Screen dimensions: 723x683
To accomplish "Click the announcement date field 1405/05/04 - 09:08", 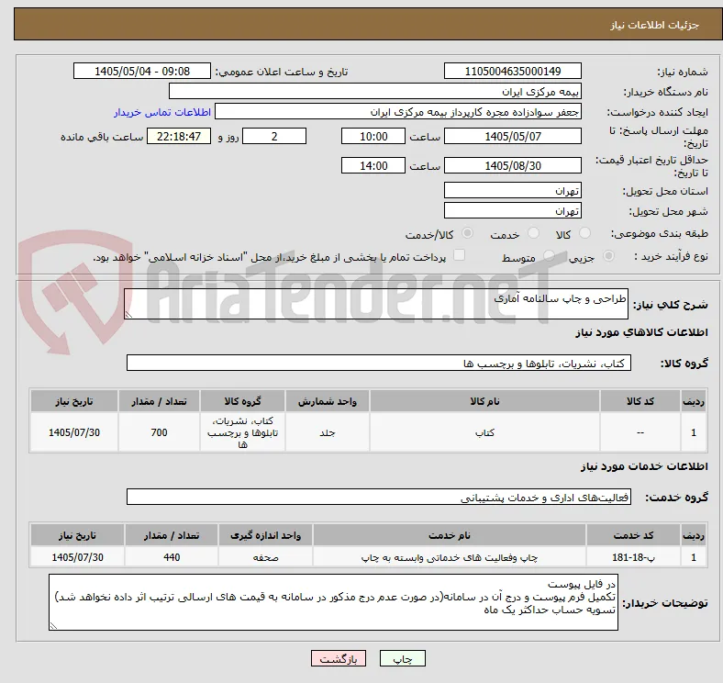I will click(142, 72).
